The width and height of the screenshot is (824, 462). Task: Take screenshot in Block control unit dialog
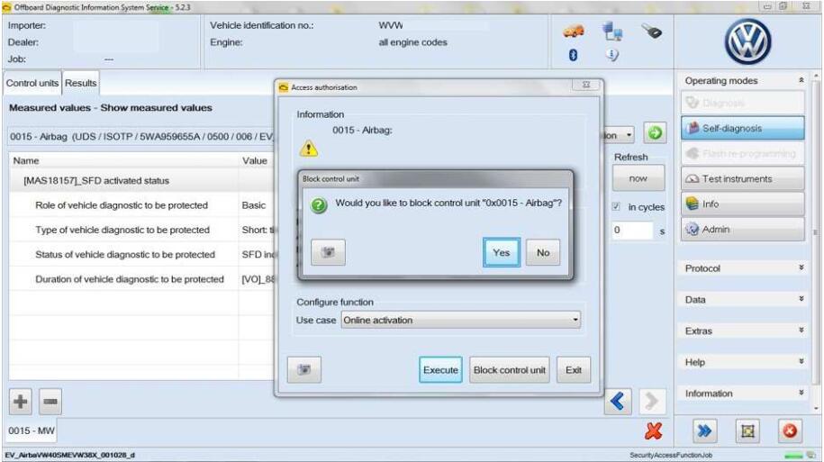(x=329, y=252)
